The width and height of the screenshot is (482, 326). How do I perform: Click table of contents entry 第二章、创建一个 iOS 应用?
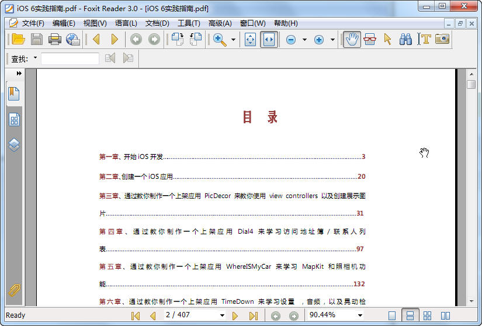click(232, 176)
